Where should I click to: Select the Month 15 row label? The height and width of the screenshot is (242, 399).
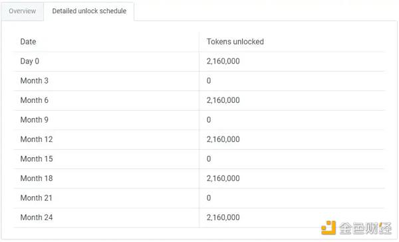[x=37, y=159]
